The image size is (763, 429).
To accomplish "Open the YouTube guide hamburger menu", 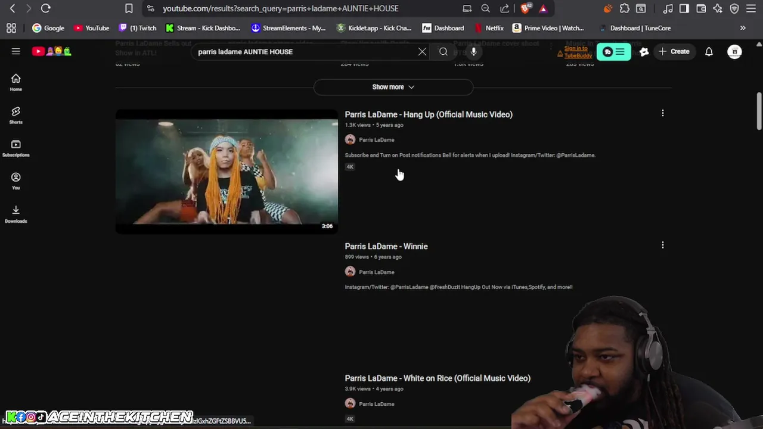I will [x=16, y=51].
